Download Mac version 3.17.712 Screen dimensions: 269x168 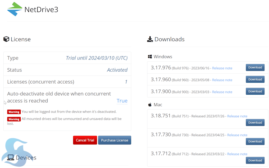(x=255, y=160)
